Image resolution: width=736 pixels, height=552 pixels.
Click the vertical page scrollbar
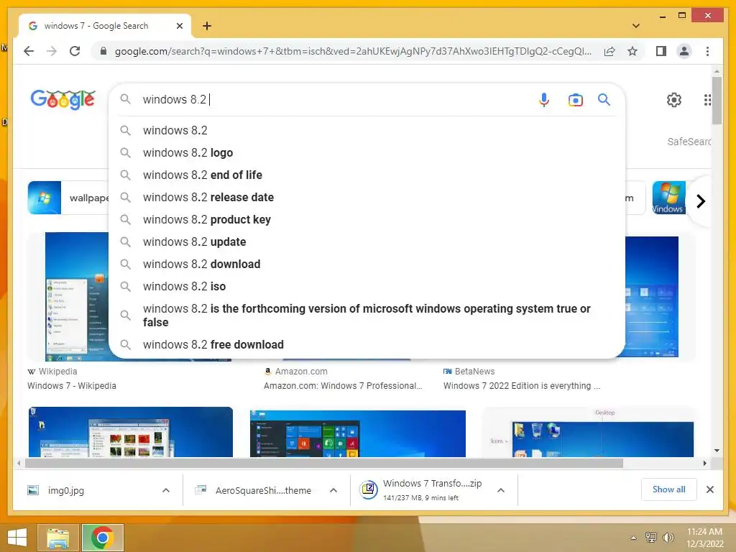click(717, 101)
